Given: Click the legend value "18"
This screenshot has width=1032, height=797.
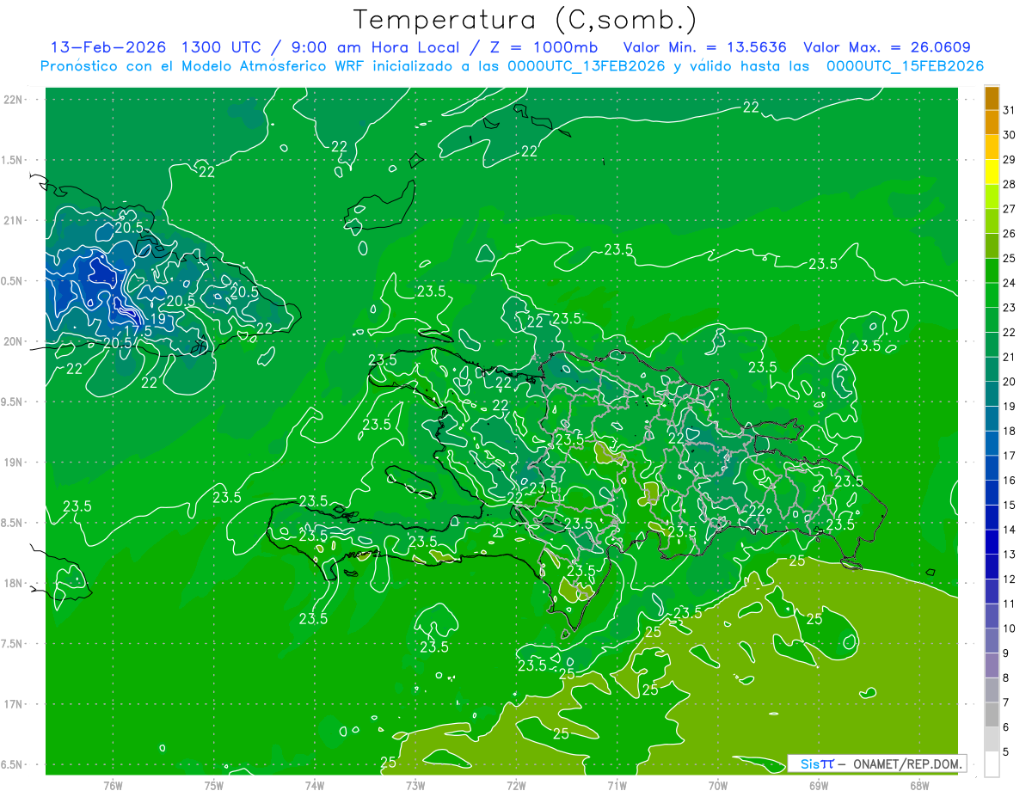Looking at the screenshot, I should tap(1010, 432).
